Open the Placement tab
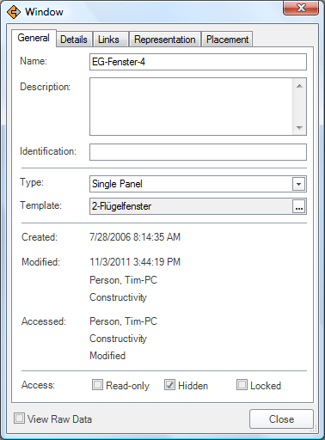Image resolution: width=325 pixels, height=440 pixels. click(227, 40)
